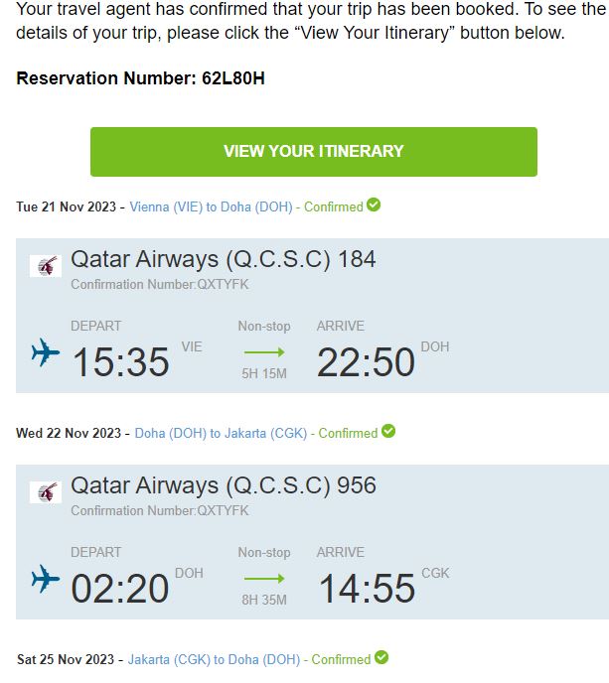609x683 pixels.
Task: Click airplane icon beside 02:20 departure
Action: coord(46,579)
